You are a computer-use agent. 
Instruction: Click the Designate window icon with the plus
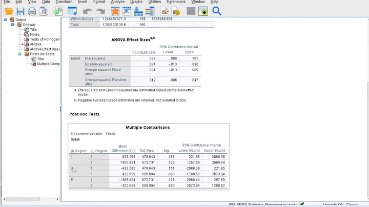tap(203, 11)
